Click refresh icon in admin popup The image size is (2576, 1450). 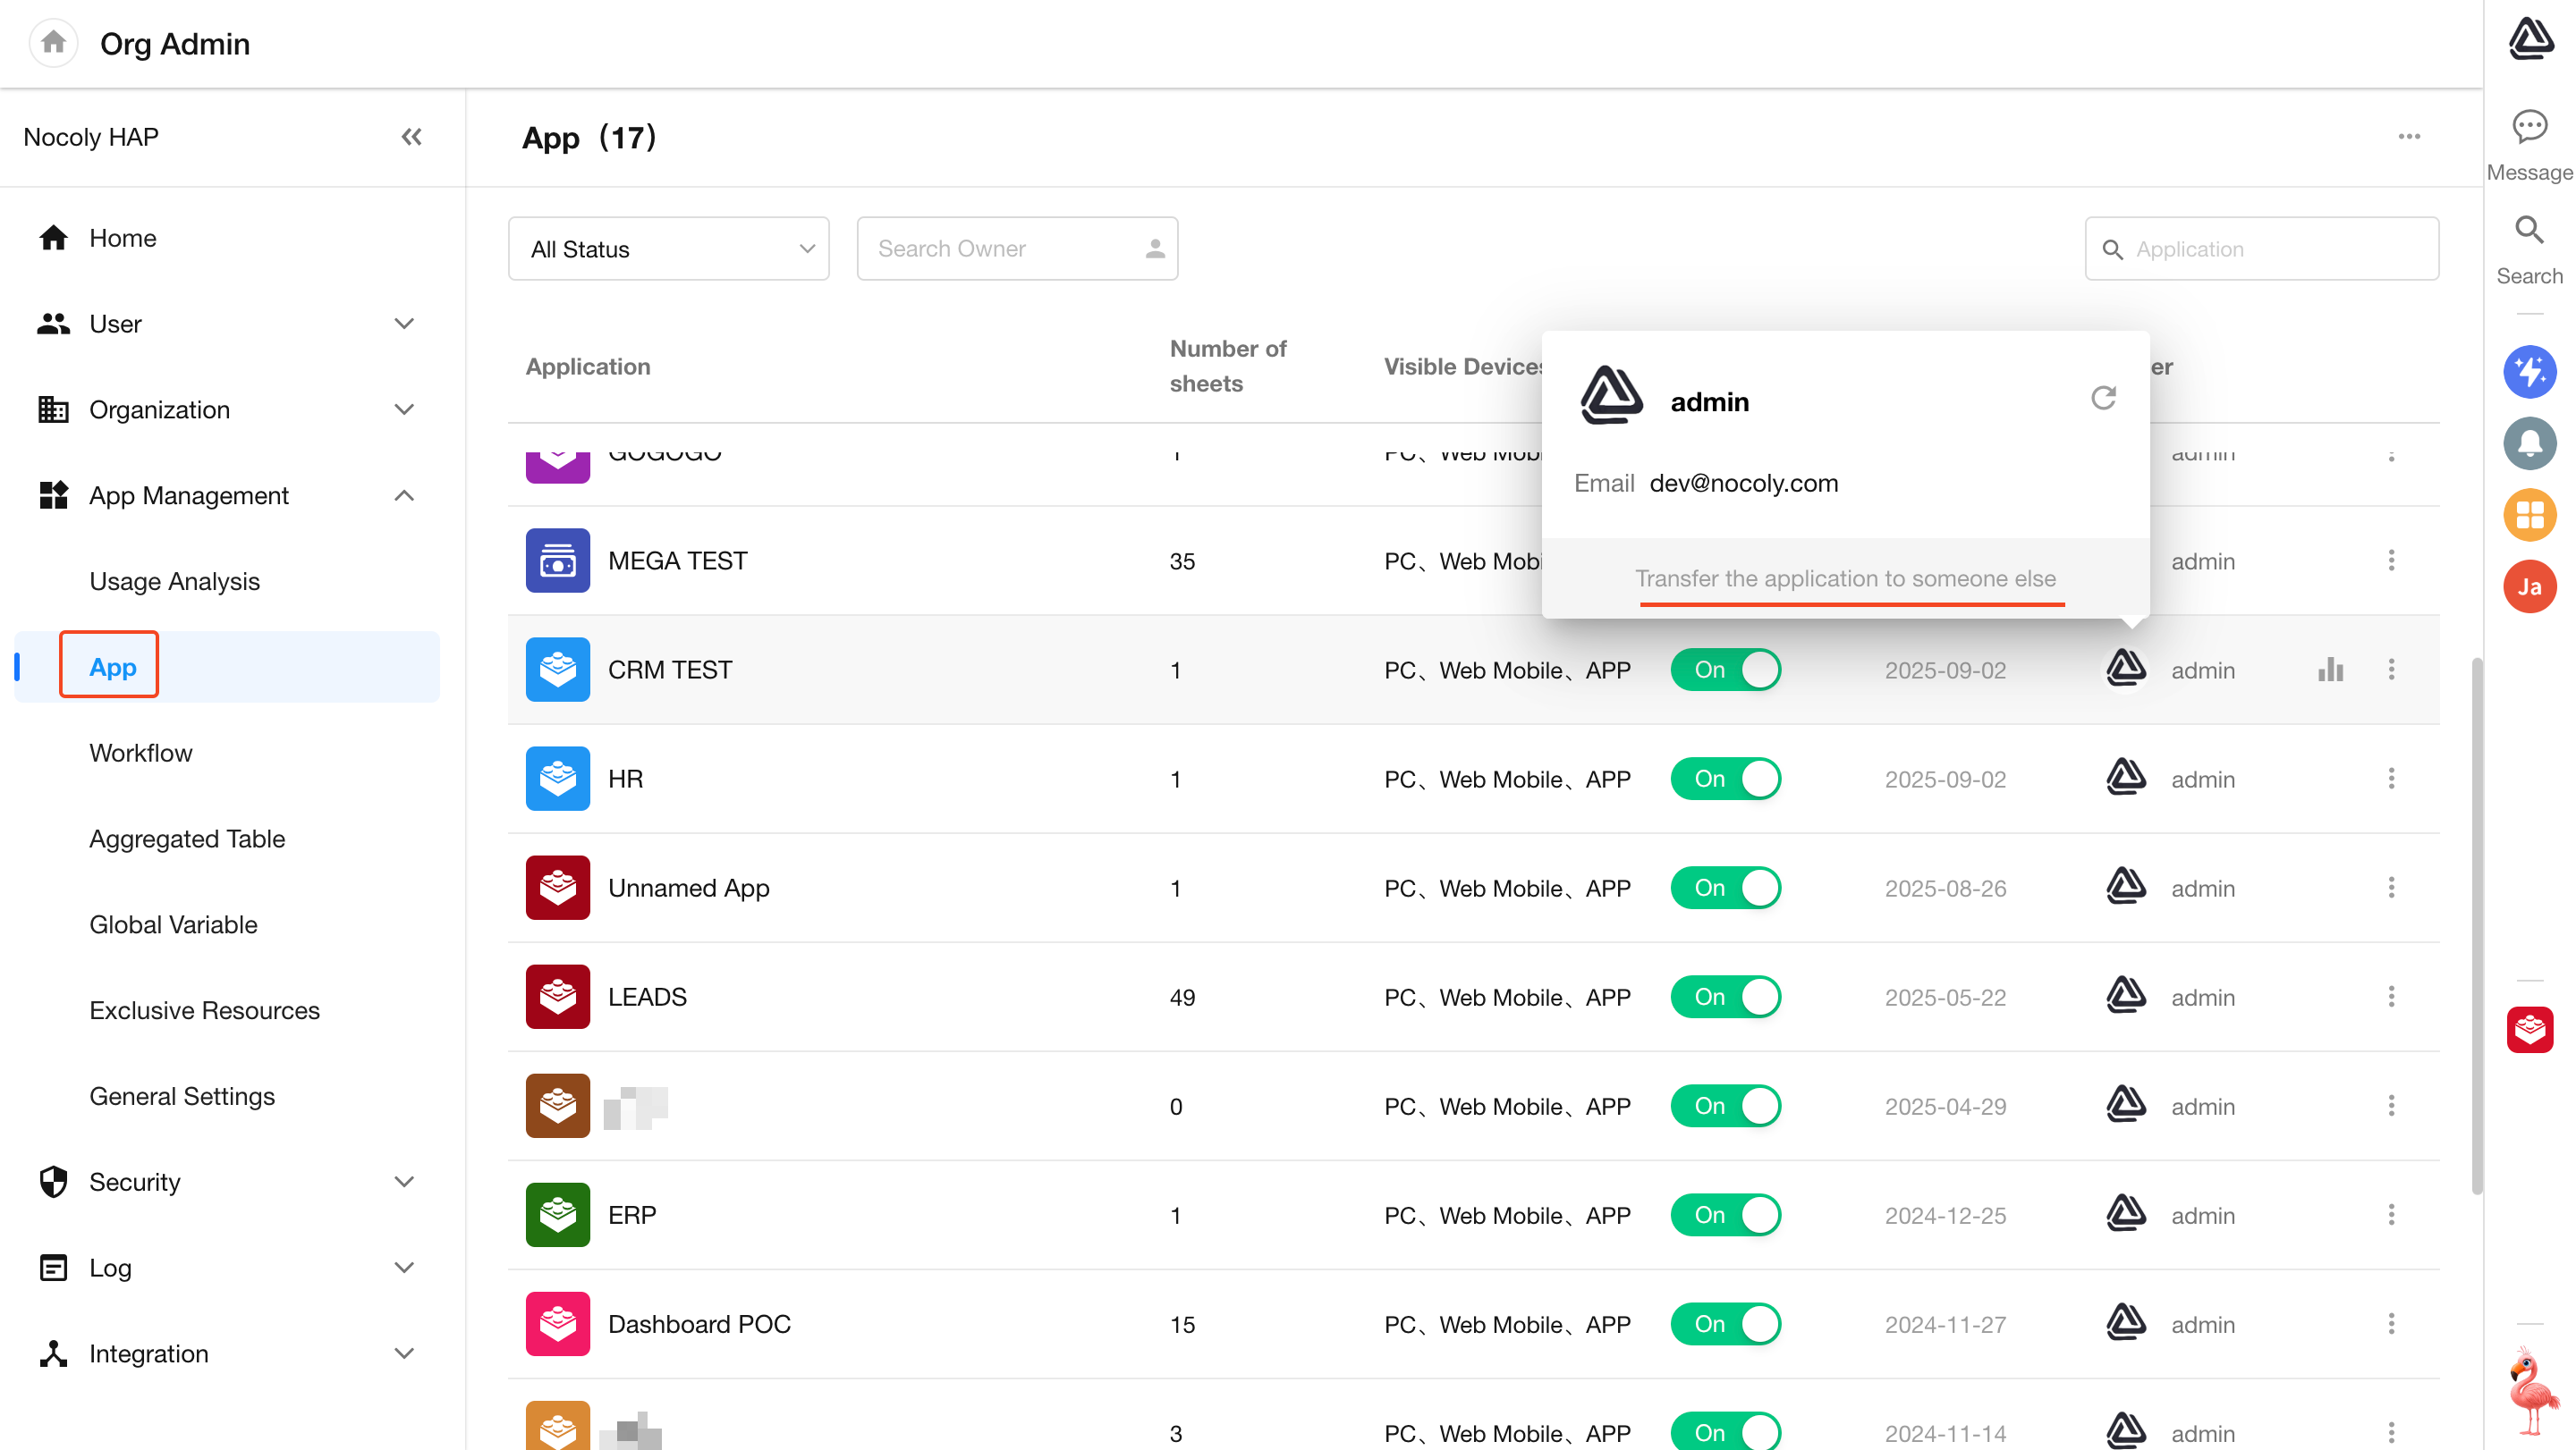coord(2103,398)
